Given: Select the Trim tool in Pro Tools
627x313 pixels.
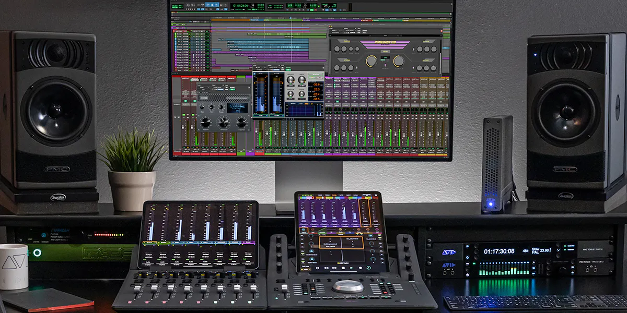Looking at the screenshot, I should [x=207, y=5].
